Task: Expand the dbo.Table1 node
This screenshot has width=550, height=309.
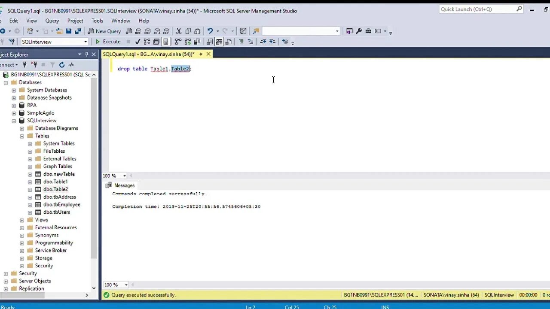Action: click(x=30, y=182)
